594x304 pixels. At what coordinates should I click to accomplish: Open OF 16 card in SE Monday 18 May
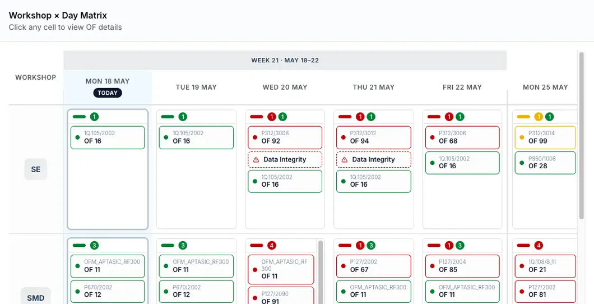[108, 137]
